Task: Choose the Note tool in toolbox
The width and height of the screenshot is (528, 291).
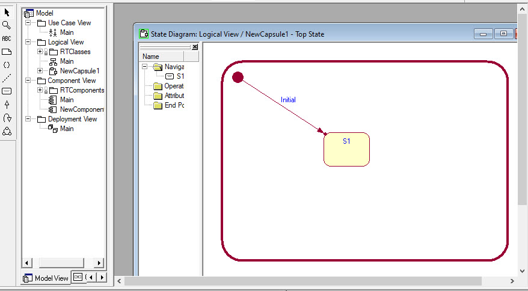Action: point(7,52)
